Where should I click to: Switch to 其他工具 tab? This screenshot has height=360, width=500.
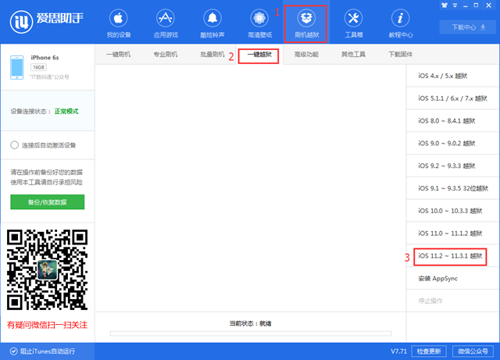(x=353, y=54)
